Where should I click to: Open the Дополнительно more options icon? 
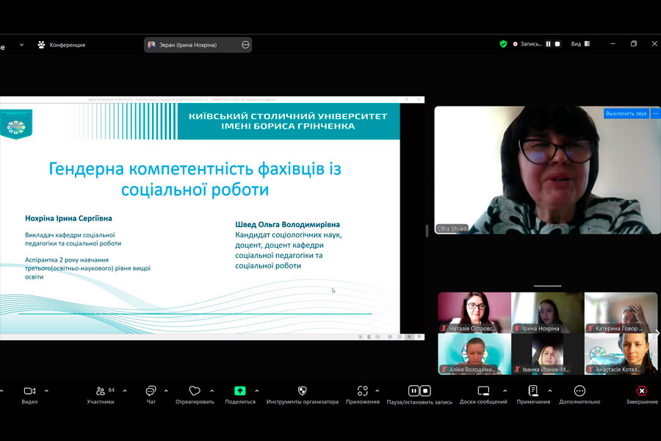579,391
